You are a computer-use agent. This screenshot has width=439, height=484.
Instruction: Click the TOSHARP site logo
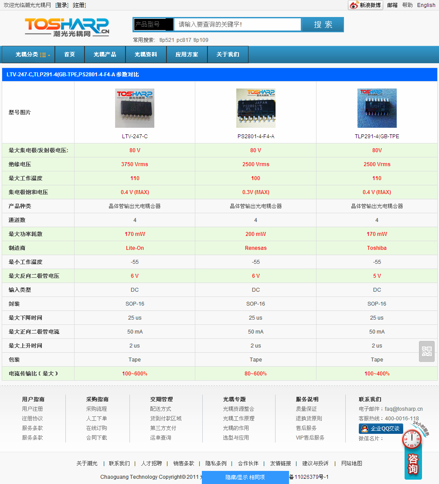point(67,27)
